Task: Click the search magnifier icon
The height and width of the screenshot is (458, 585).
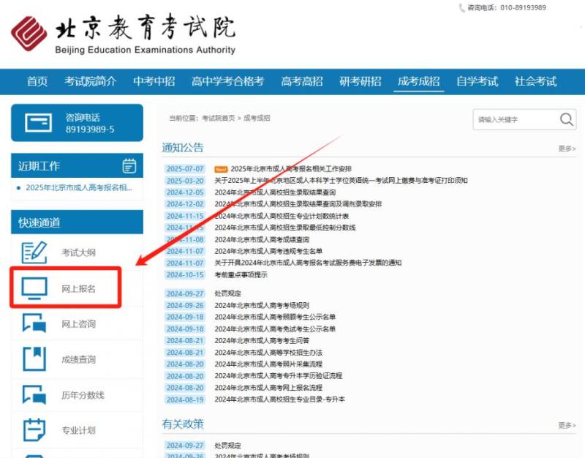Action: pyautogui.click(x=567, y=120)
